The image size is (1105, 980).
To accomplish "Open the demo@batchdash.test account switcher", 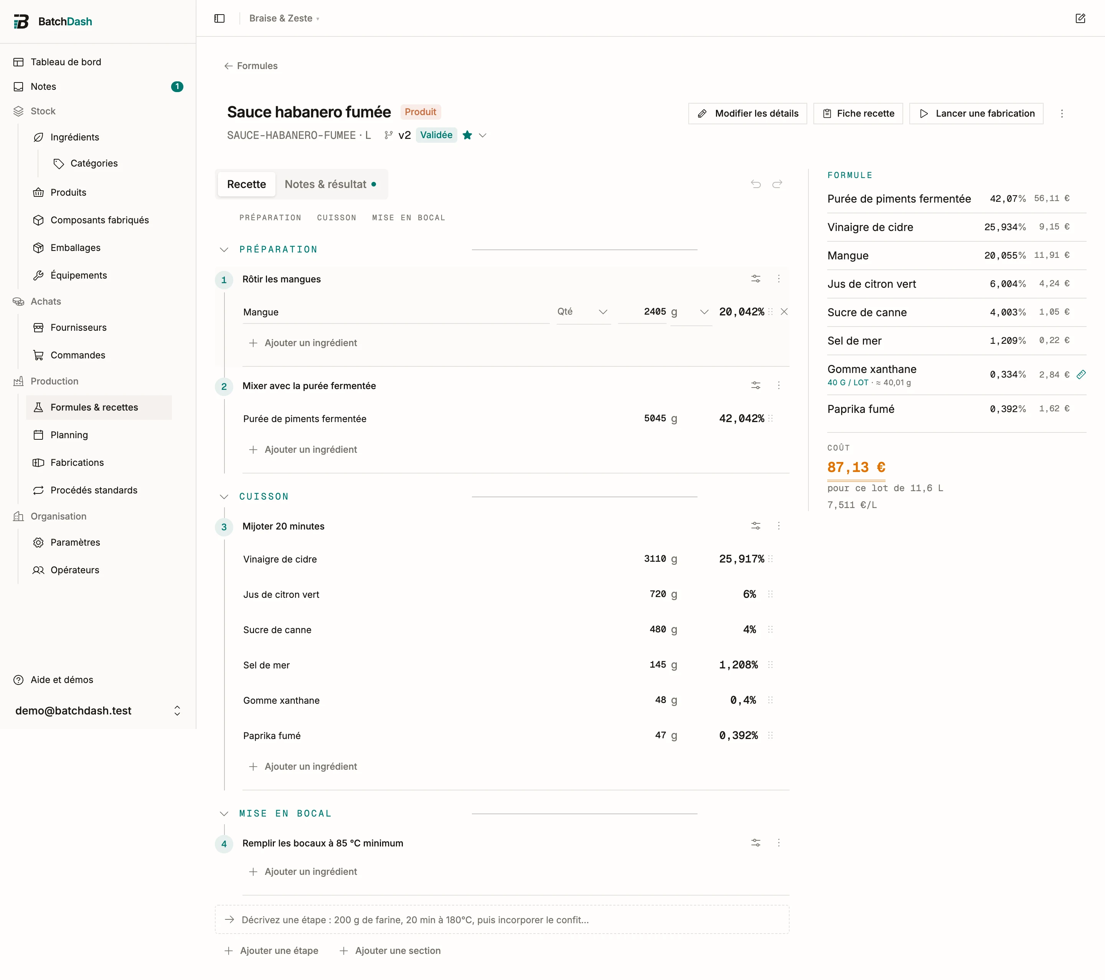I will tap(98, 711).
